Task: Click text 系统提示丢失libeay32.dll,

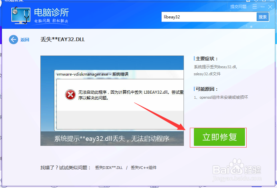Action: pyautogui.click(x=215, y=67)
